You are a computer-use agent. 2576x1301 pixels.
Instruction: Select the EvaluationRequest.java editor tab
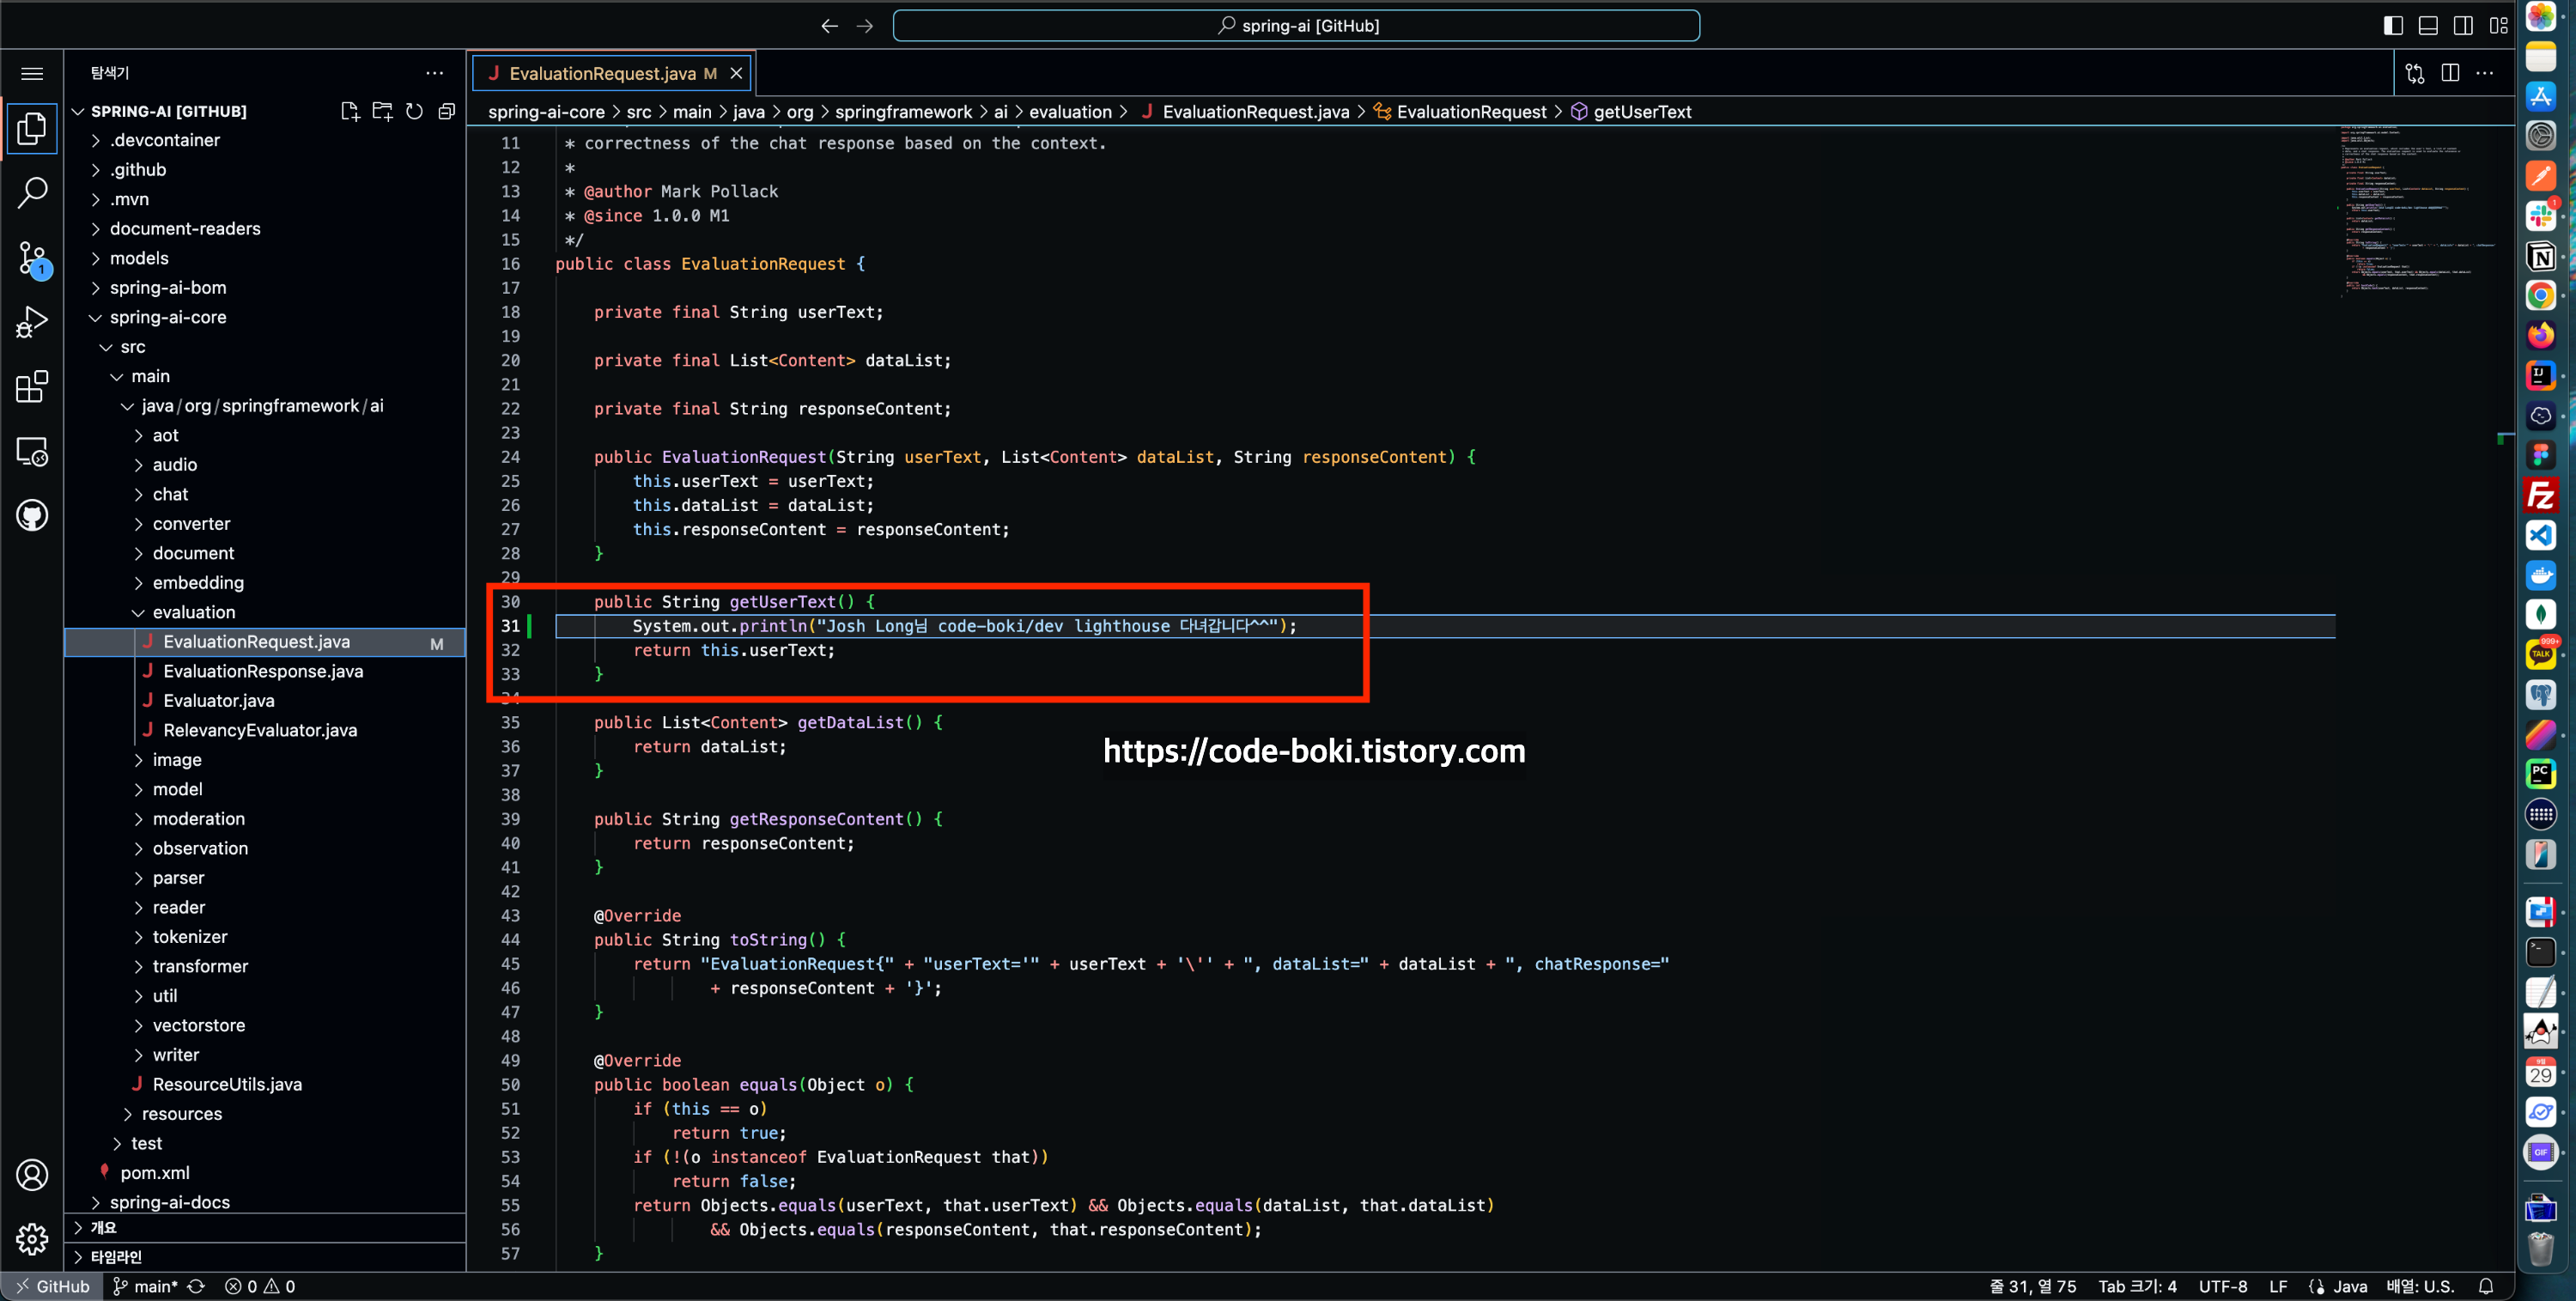tap(602, 73)
